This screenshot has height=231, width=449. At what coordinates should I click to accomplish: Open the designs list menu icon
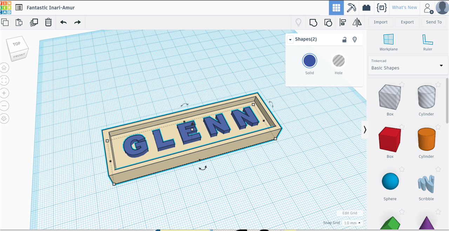19,7
